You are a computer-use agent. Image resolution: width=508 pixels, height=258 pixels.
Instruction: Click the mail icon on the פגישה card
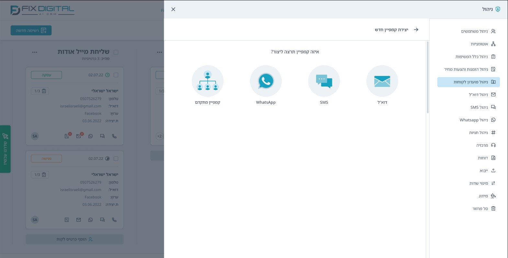pos(78,220)
